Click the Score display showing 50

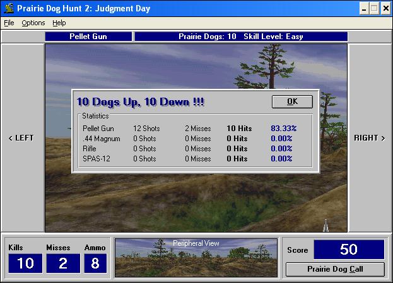(x=349, y=250)
